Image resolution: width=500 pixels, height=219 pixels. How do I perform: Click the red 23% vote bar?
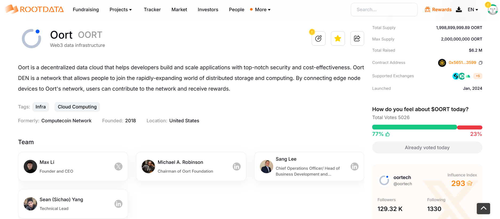470,127
